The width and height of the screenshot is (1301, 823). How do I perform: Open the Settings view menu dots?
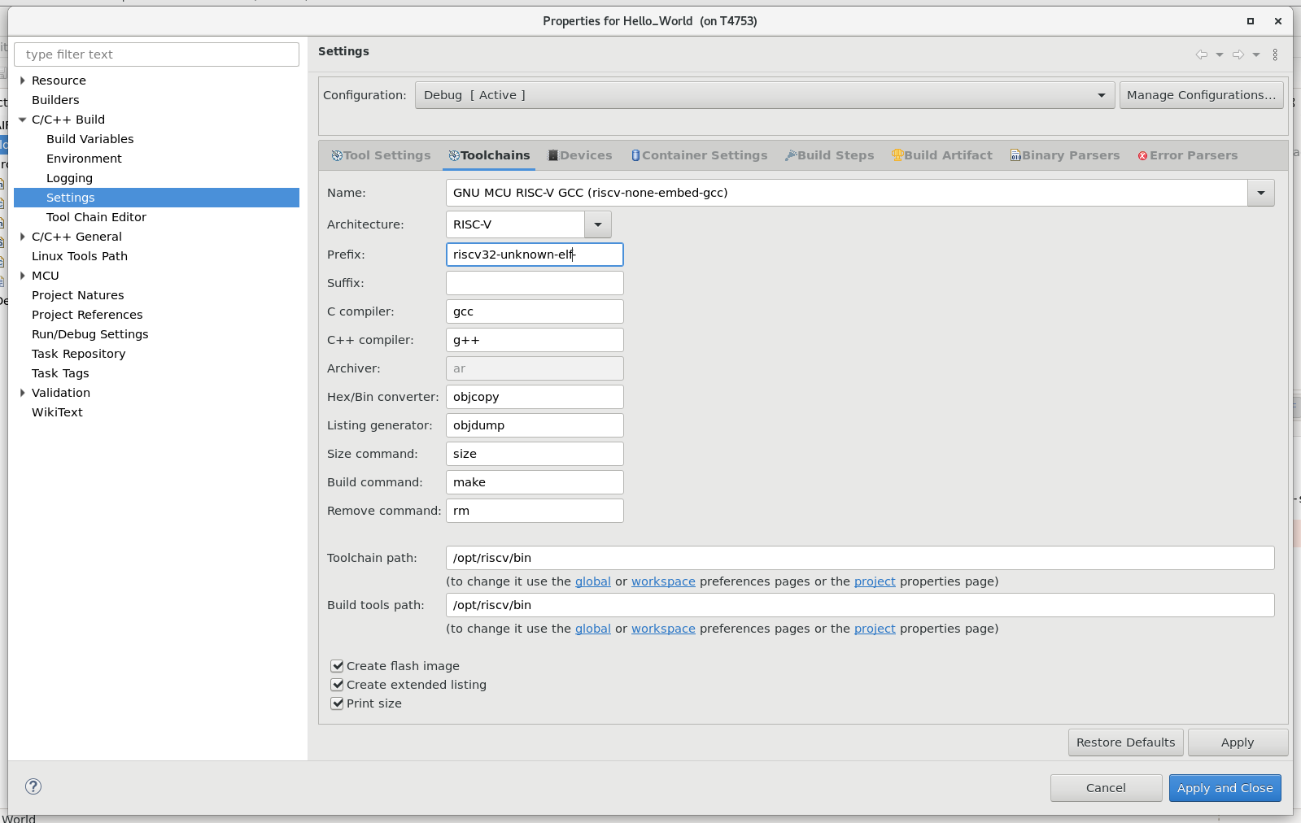tap(1275, 54)
